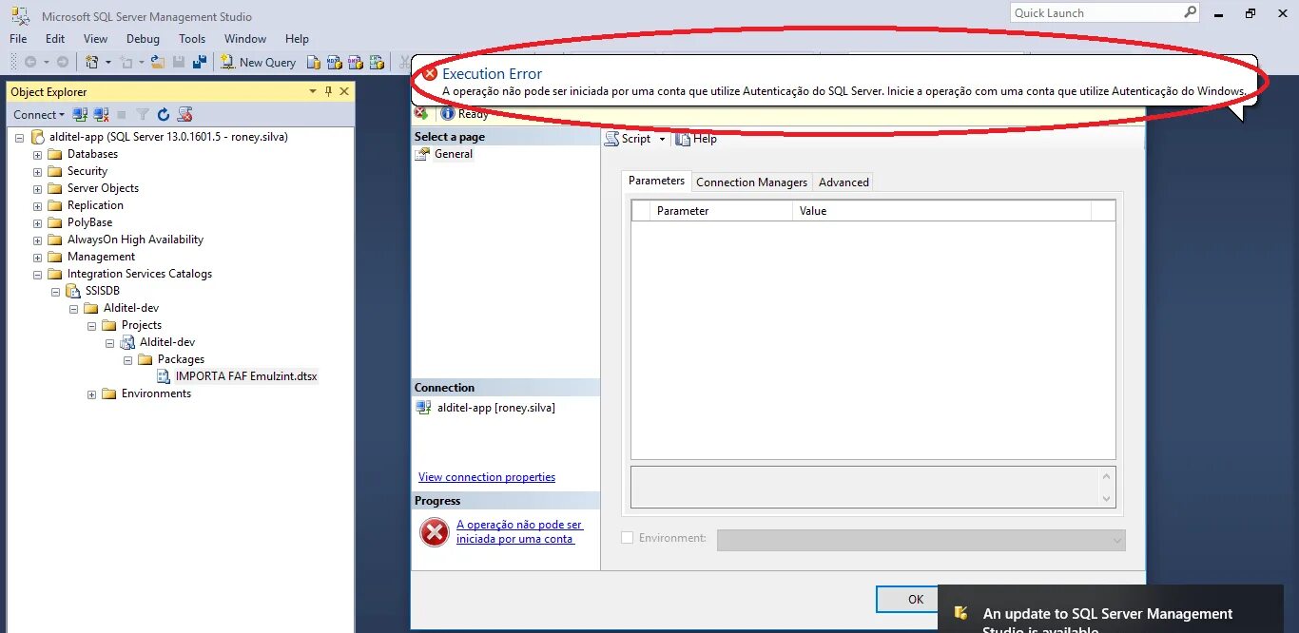
Task: Open the Edit menu
Action: coord(55,39)
